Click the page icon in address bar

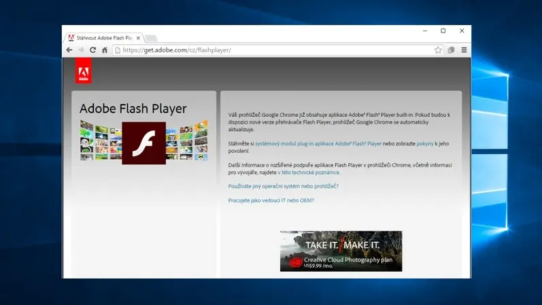click(x=118, y=50)
